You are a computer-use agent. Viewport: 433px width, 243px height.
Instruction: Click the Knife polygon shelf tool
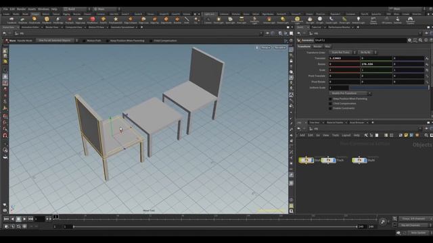[x=187, y=20]
